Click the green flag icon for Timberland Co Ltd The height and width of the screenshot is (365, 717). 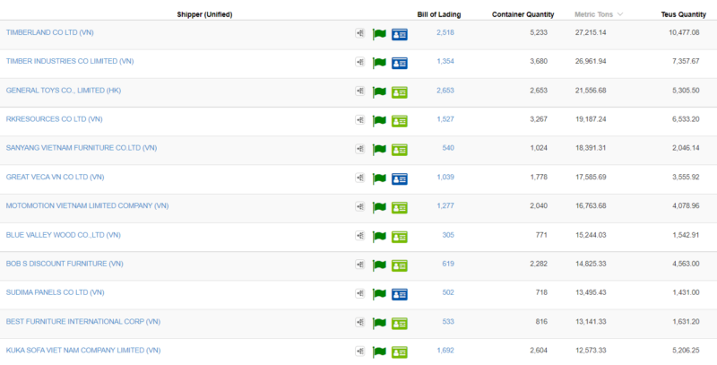coord(378,34)
